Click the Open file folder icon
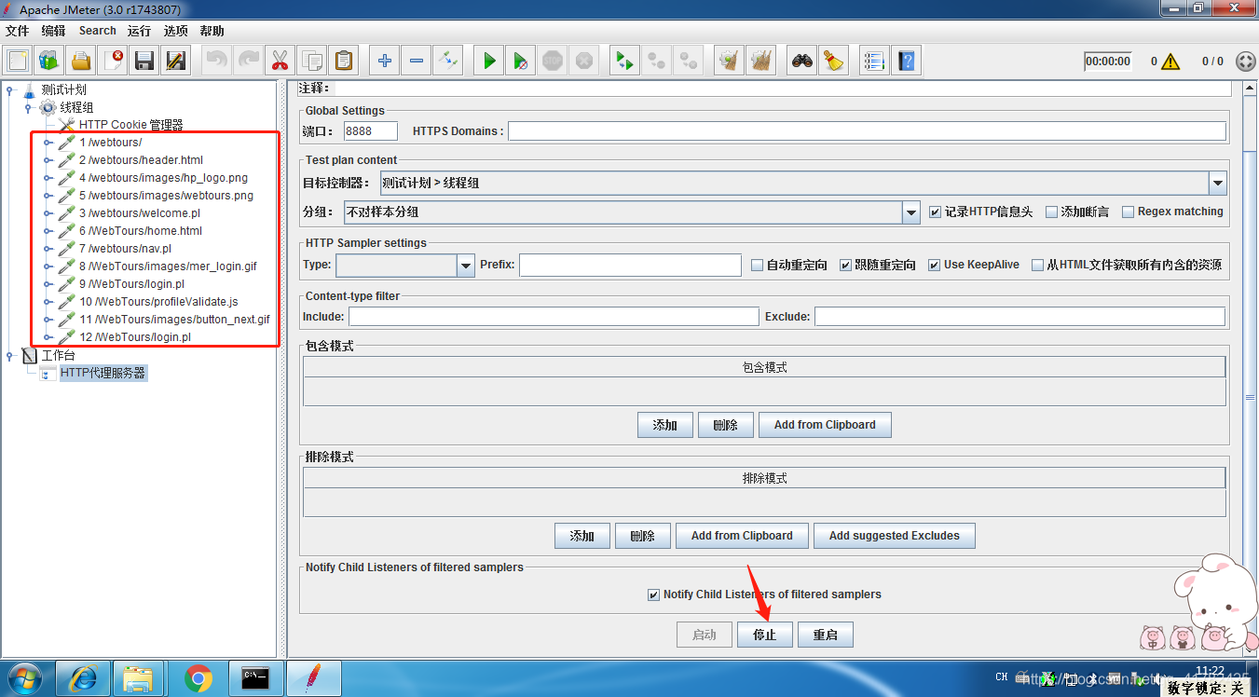 click(x=81, y=61)
